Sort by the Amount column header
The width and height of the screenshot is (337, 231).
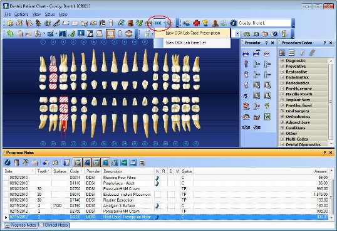click(261, 171)
